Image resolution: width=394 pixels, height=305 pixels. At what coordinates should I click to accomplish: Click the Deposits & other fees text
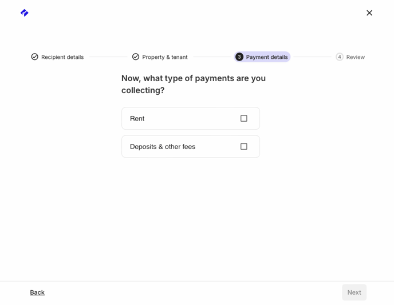(x=163, y=147)
